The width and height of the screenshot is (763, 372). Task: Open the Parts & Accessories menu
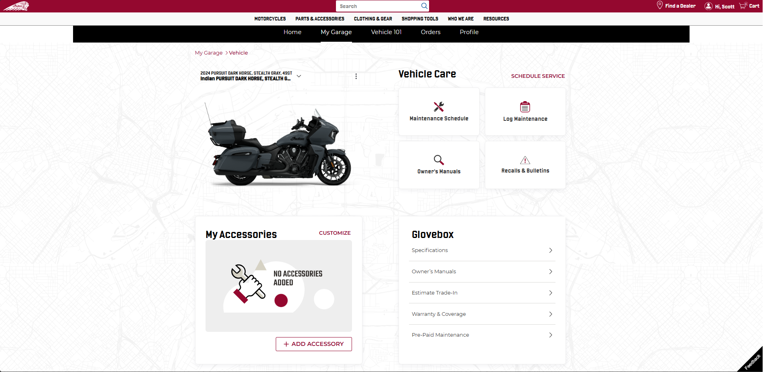tap(319, 19)
